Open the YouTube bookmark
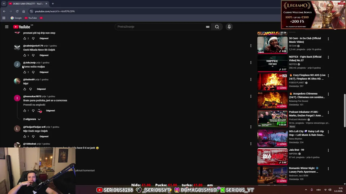This screenshot has height=194, width=346. click(x=31, y=18)
